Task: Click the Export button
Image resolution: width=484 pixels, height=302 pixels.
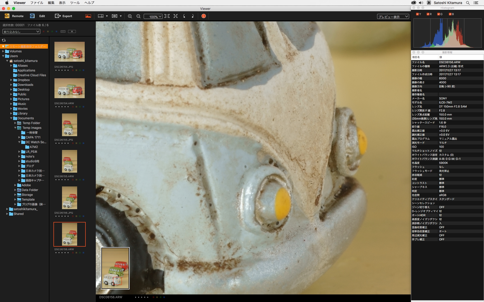Action: [64, 16]
